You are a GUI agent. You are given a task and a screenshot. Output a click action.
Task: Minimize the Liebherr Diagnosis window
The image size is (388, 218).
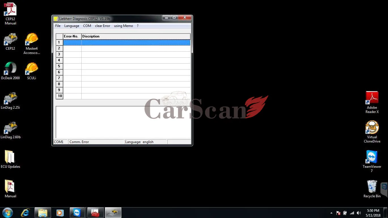pyautogui.click(x=166, y=18)
